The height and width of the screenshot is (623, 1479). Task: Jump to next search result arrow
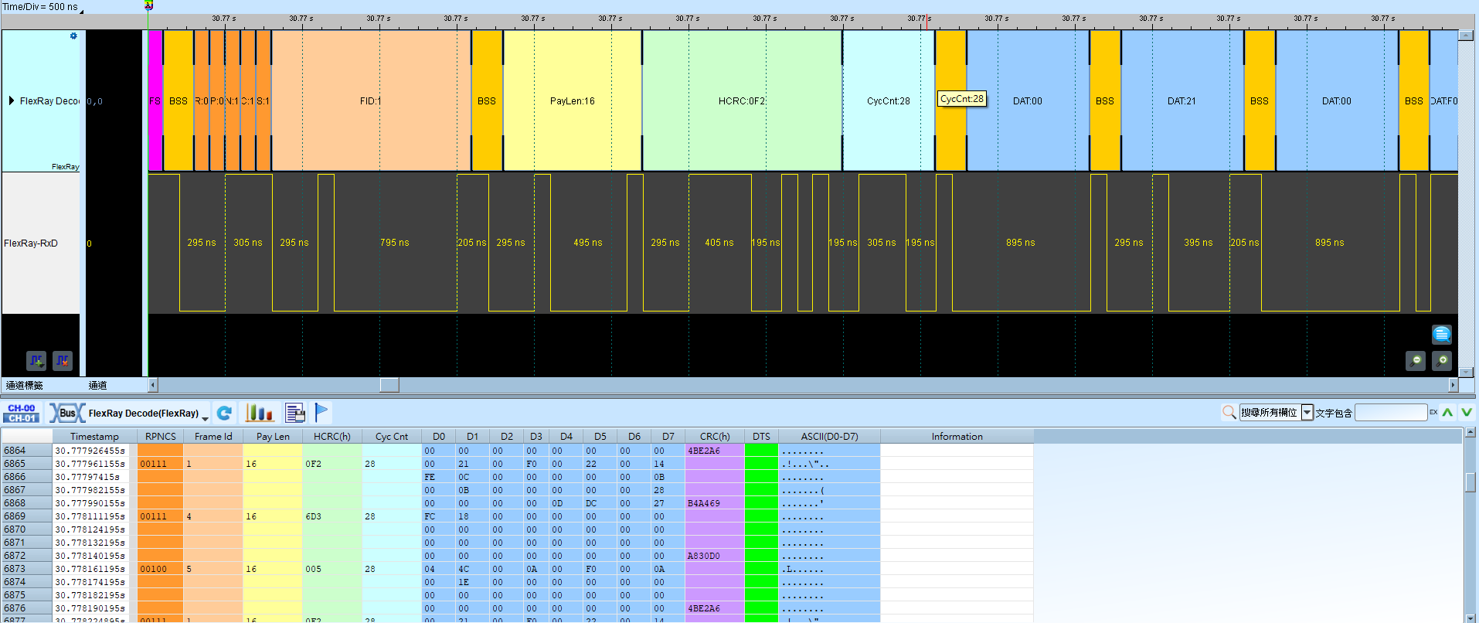[1467, 412]
